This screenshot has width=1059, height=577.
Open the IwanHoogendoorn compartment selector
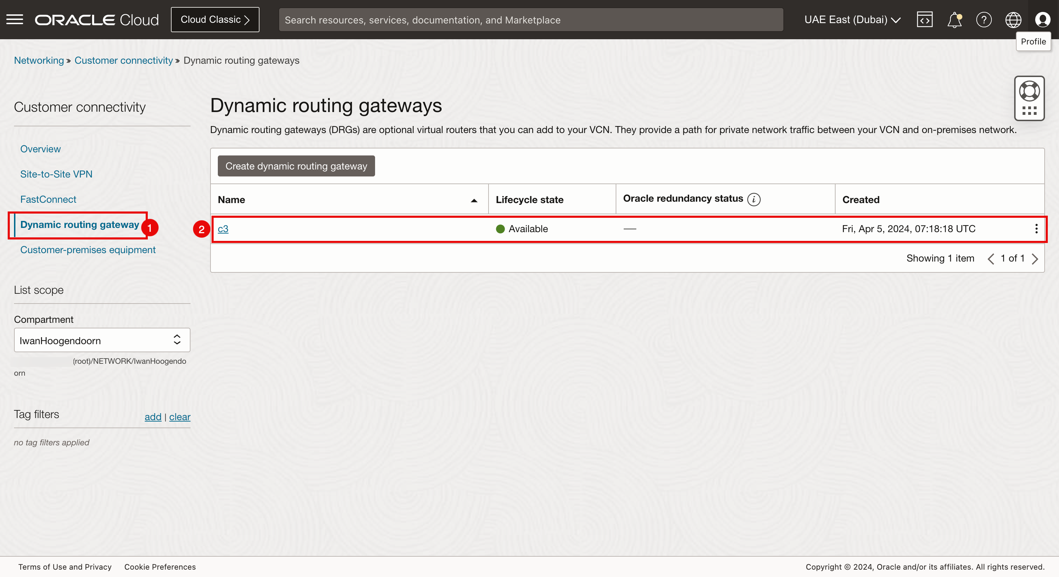pos(102,340)
